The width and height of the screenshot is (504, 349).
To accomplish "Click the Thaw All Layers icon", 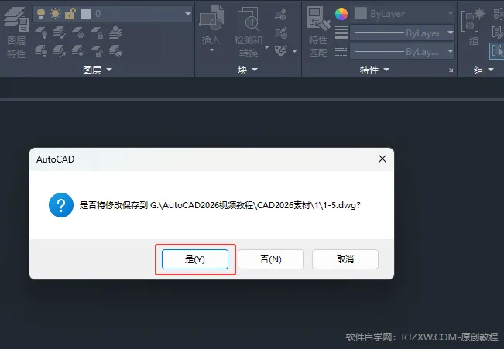I will click(x=78, y=51).
